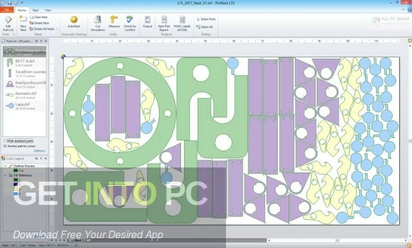Open HVAC Labels (A5164) report
412x248 pixels.
[182, 24]
